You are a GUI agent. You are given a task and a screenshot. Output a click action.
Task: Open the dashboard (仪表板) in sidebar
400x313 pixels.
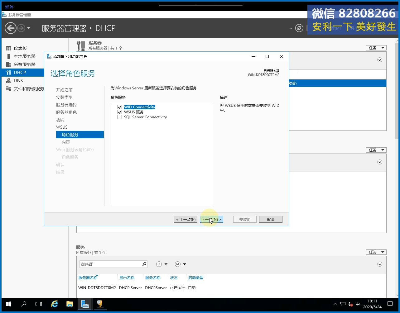[20, 48]
